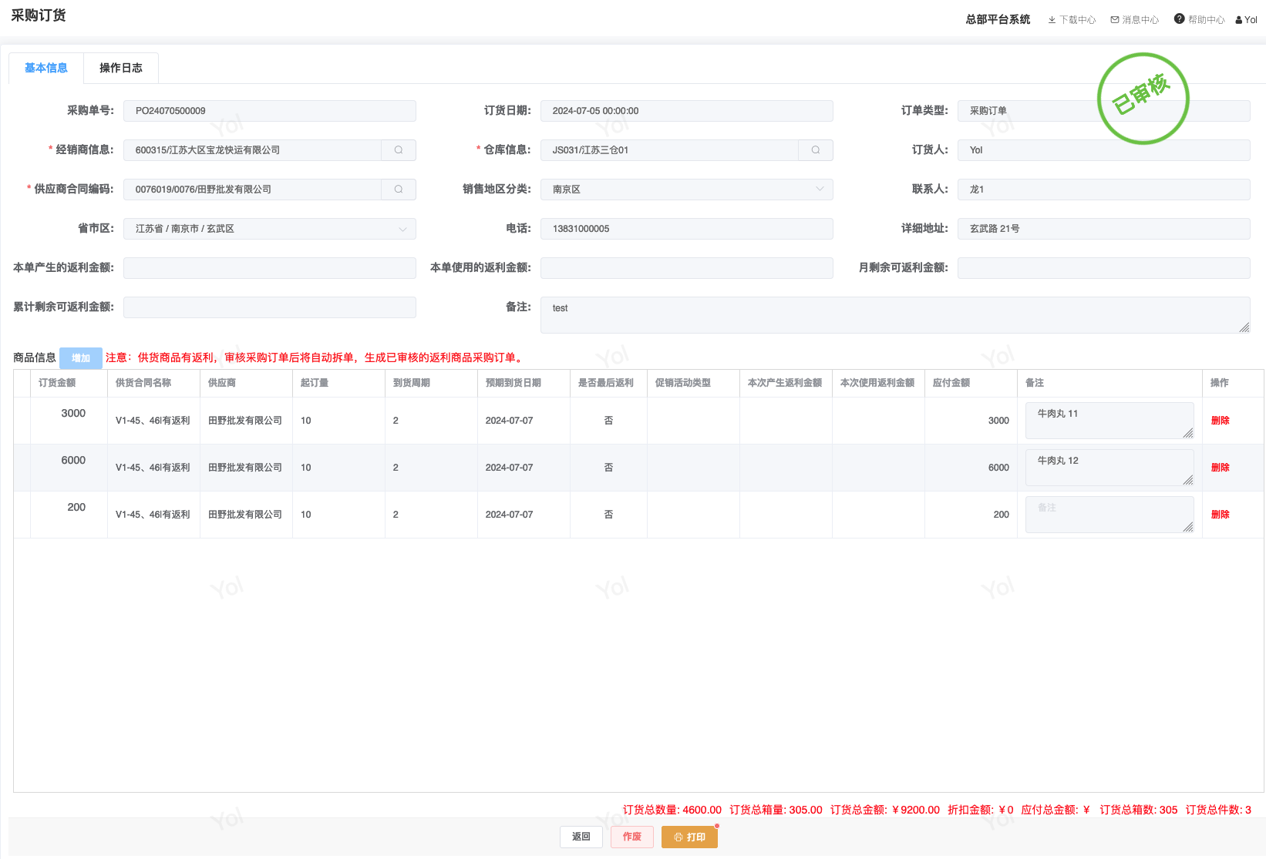Click the 总部平台系统 header text
This screenshot has height=859, width=1266.
coord(998,19)
